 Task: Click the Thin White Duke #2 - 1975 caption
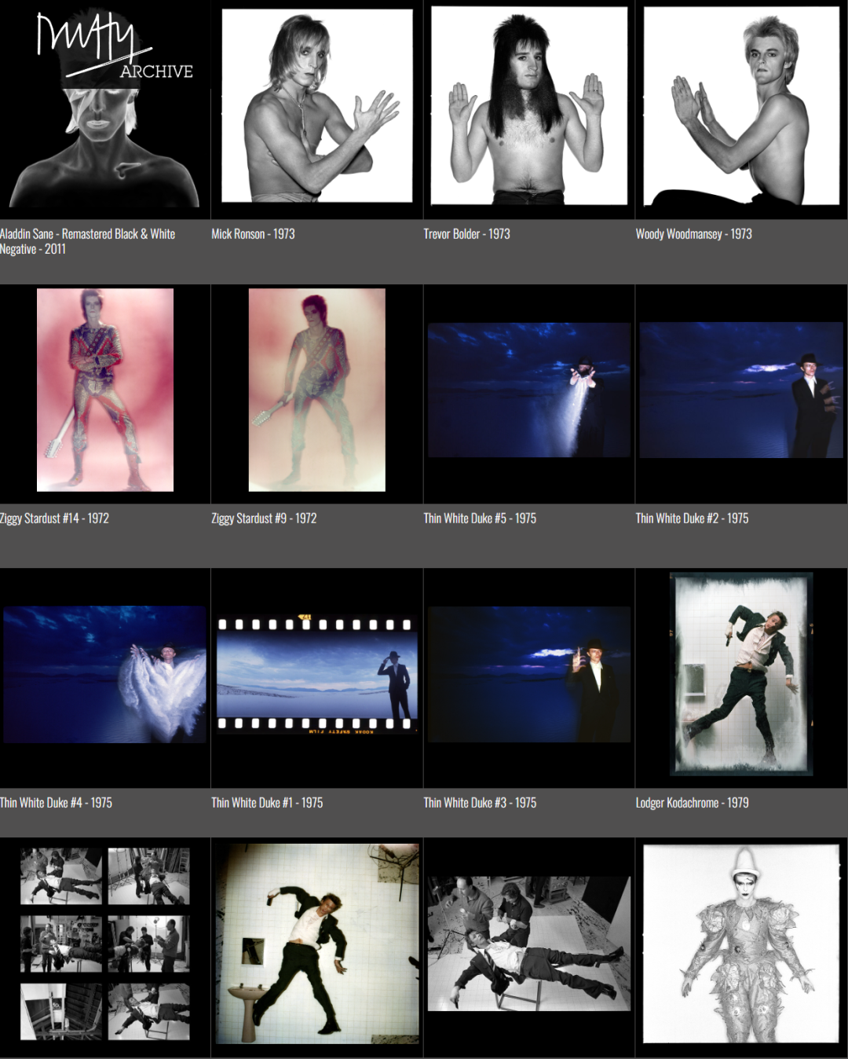(x=692, y=519)
